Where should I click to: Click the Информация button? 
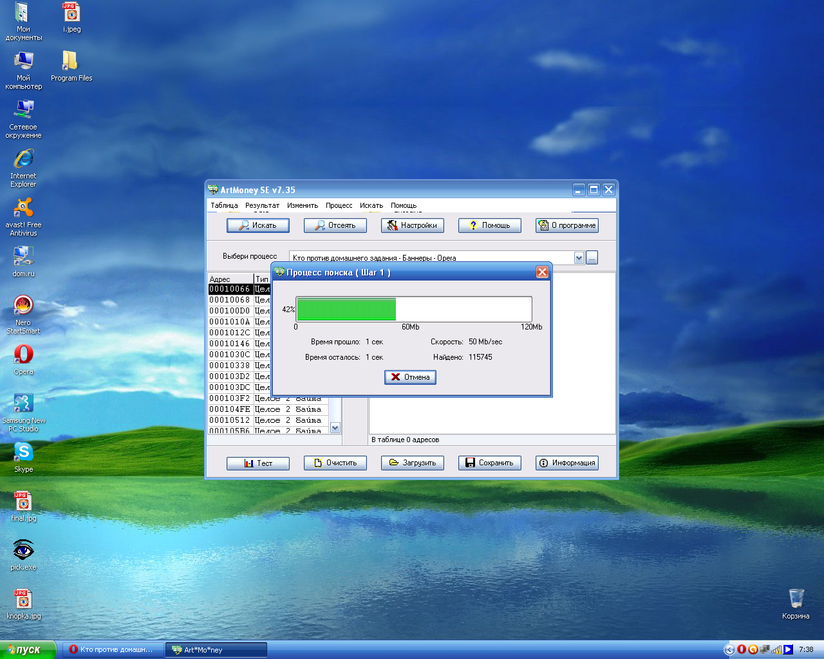point(566,463)
